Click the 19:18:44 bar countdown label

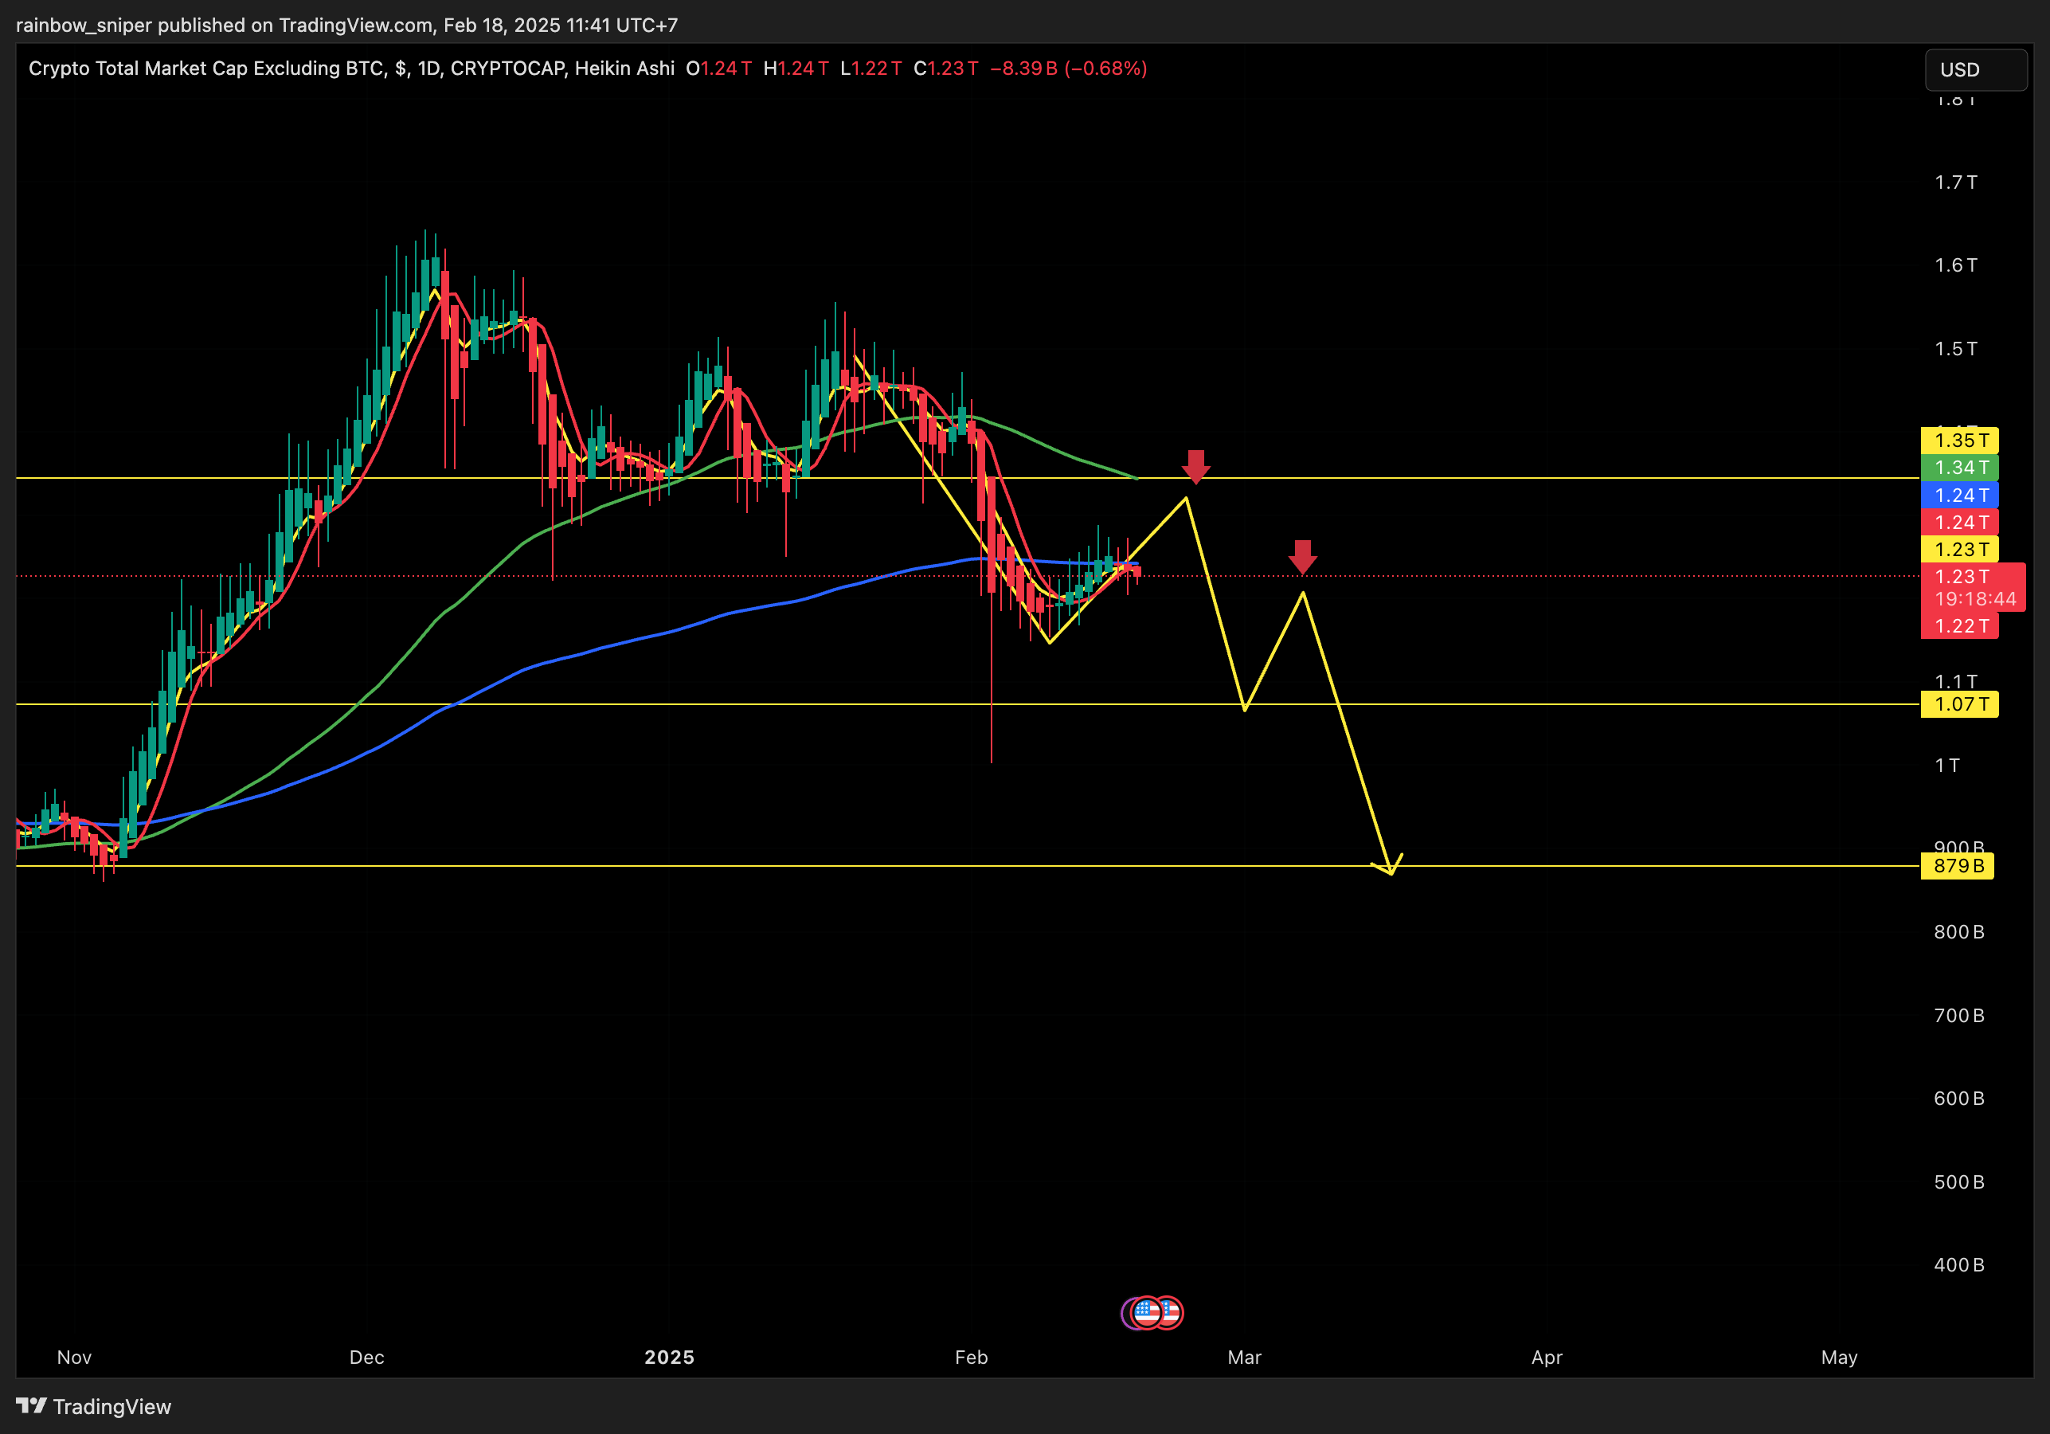(1975, 599)
